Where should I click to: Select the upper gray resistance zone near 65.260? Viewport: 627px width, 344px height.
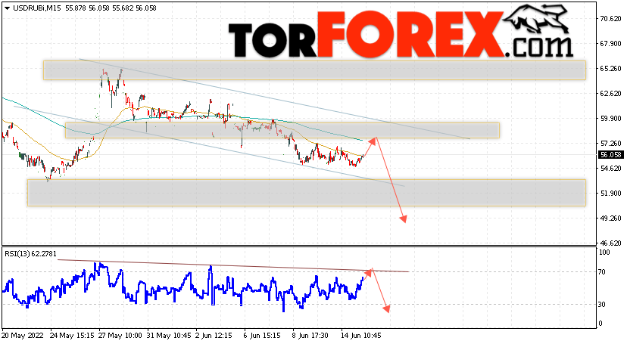coord(314,70)
